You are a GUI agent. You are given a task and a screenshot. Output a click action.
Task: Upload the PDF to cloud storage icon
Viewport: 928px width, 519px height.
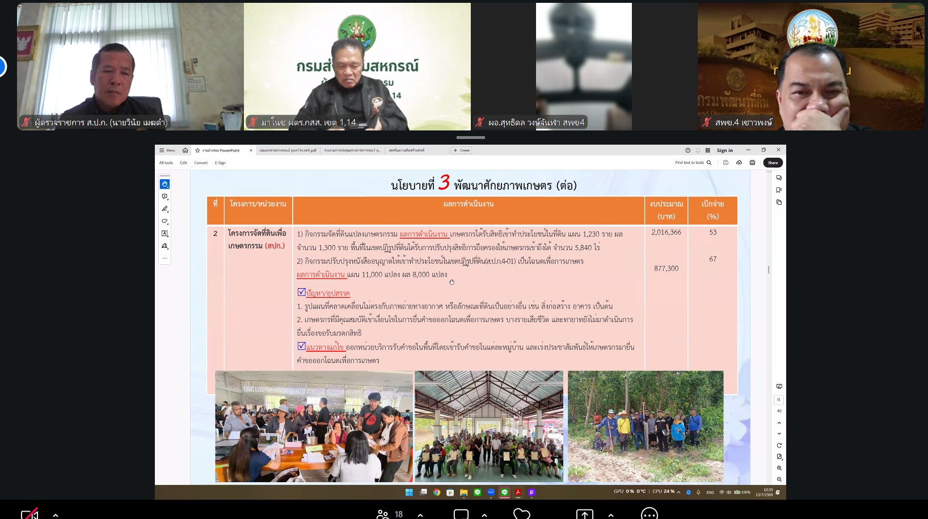739,163
